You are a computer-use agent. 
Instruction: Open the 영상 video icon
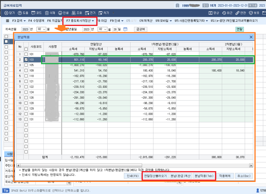pyautogui.click(x=210, y=13)
